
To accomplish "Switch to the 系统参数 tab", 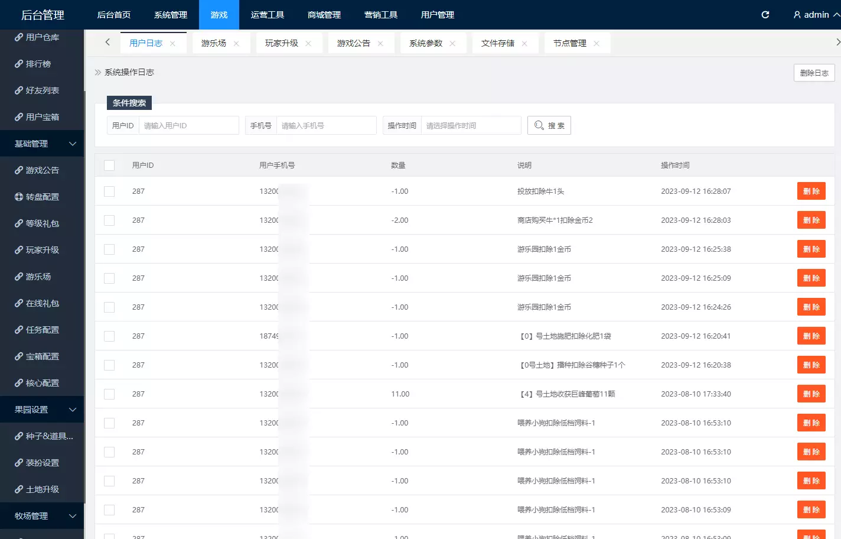I will pos(426,43).
